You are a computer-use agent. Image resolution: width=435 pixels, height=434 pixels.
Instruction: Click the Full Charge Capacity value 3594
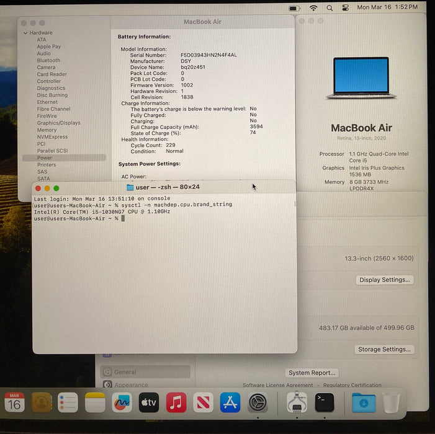(256, 126)
